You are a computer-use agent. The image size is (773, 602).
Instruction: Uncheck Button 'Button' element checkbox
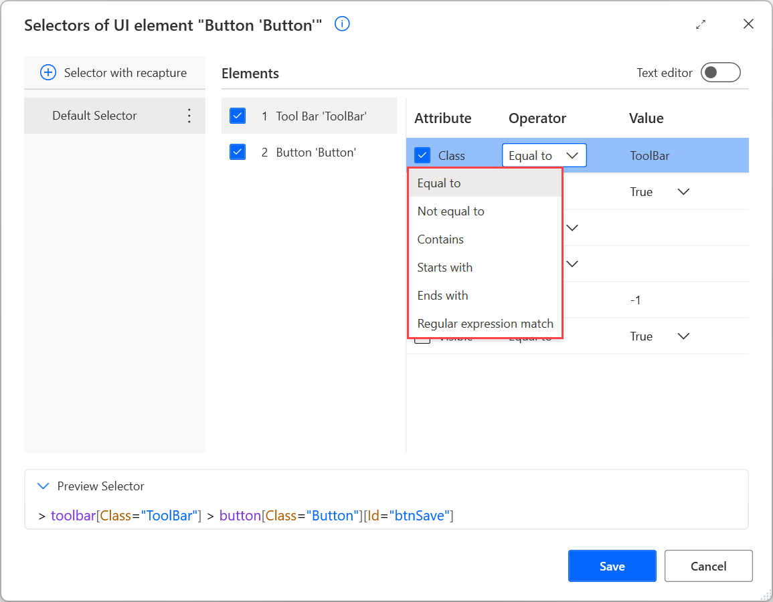click(x=238, y=153)
